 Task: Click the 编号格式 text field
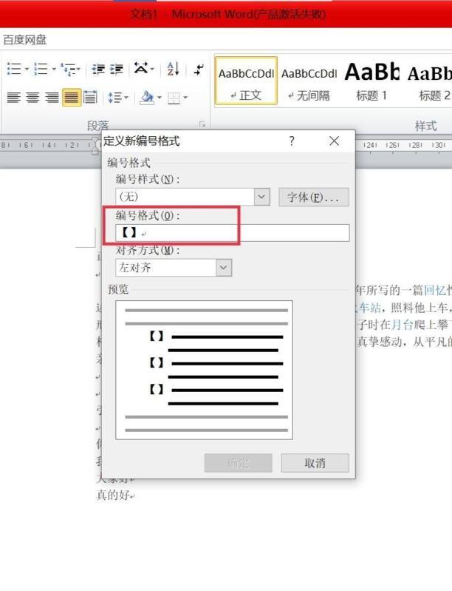[232, 233]
